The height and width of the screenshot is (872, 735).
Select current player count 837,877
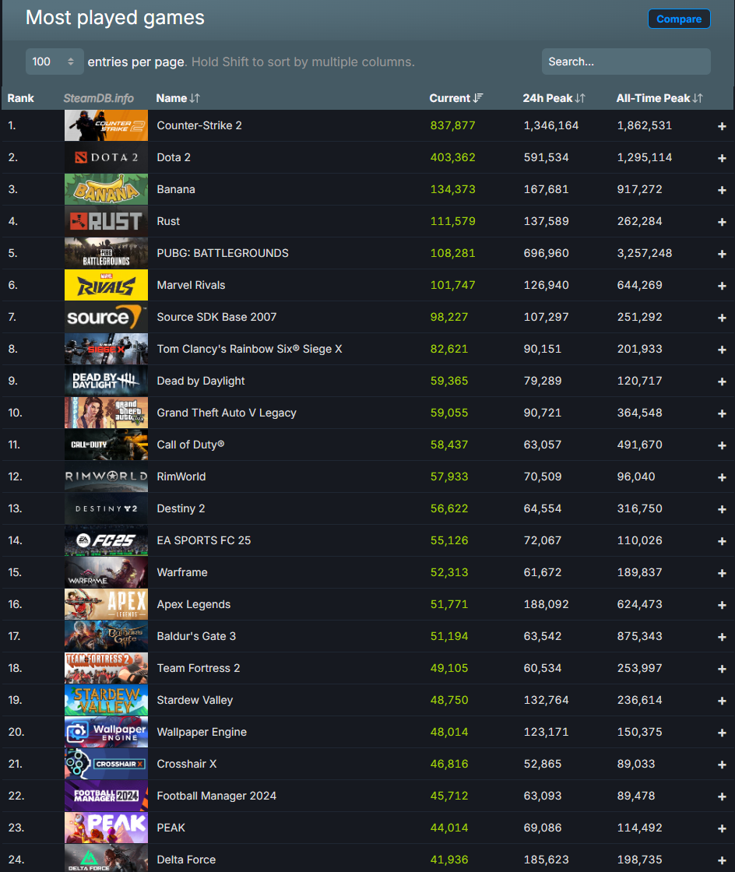click(x=452, y=125)
